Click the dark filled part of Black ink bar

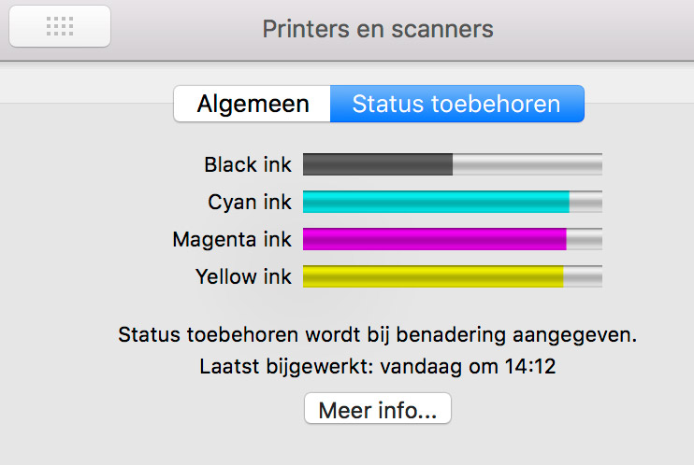click(377, 165)
